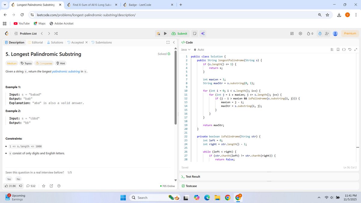361x203 pixels.
Task: Toggle the Auto indentation lock setting
Action: point(199,49)
